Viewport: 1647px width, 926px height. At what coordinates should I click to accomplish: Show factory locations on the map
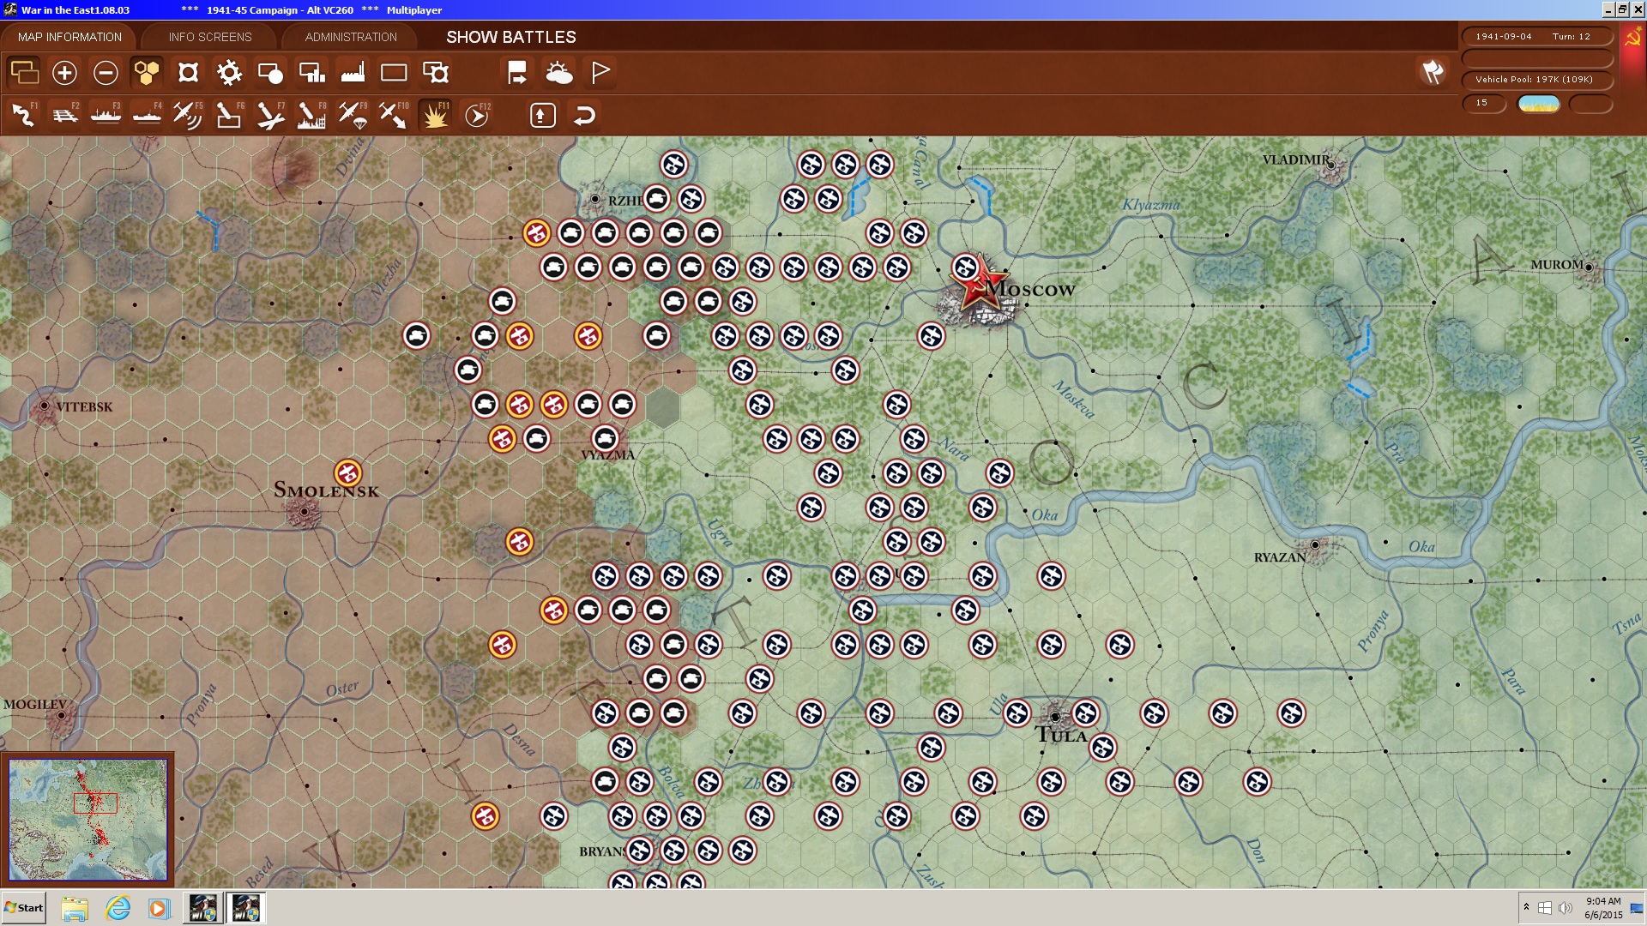(x=353, y=73)
